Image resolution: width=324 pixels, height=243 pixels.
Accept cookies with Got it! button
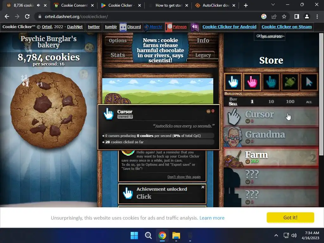click(x=290, y=217)
